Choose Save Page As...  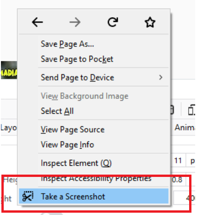tap(67, 44)
